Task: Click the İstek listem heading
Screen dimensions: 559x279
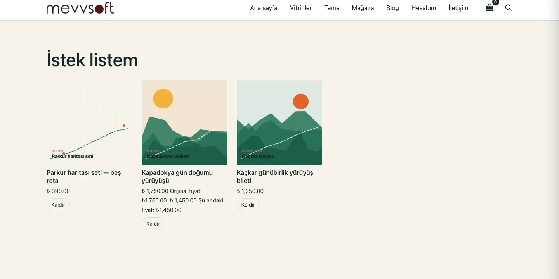Action: pos(92,60)
